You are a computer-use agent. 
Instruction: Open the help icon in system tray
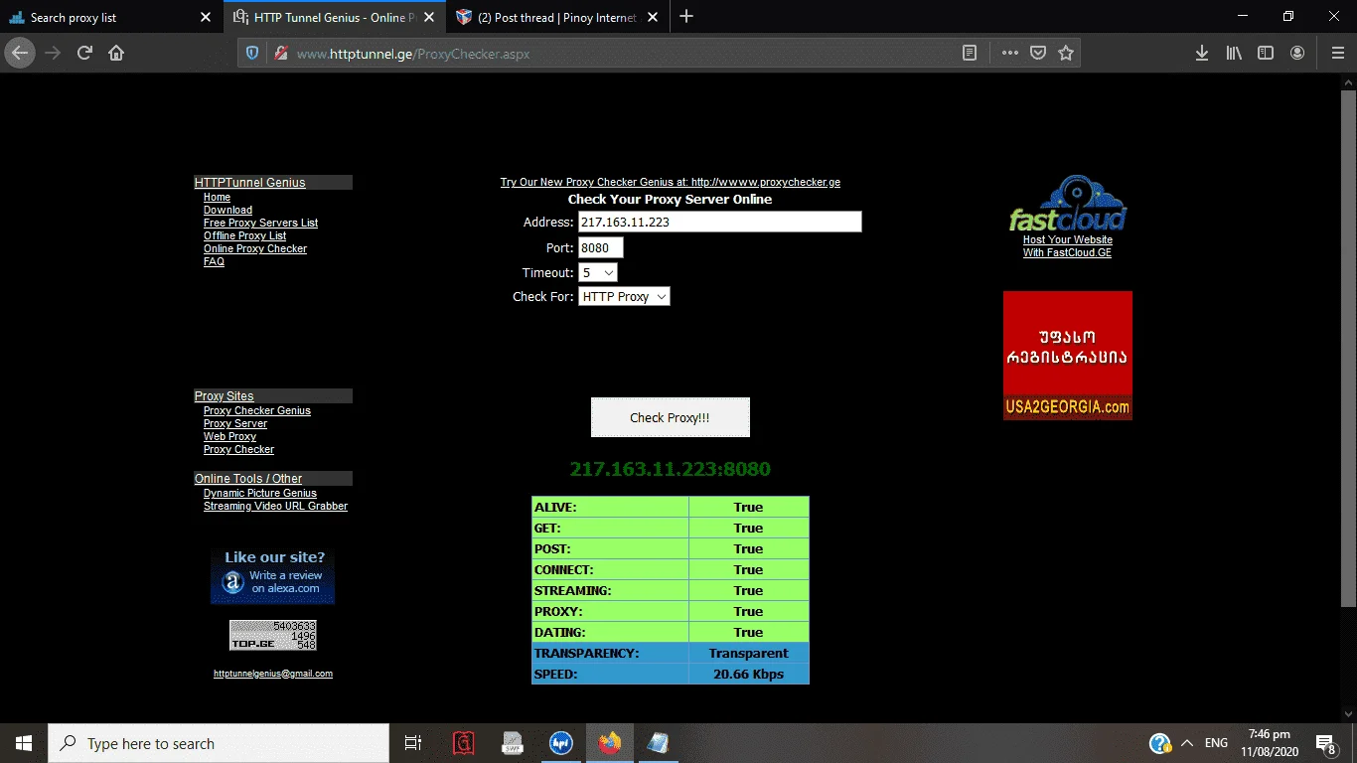click(1159, 743)
